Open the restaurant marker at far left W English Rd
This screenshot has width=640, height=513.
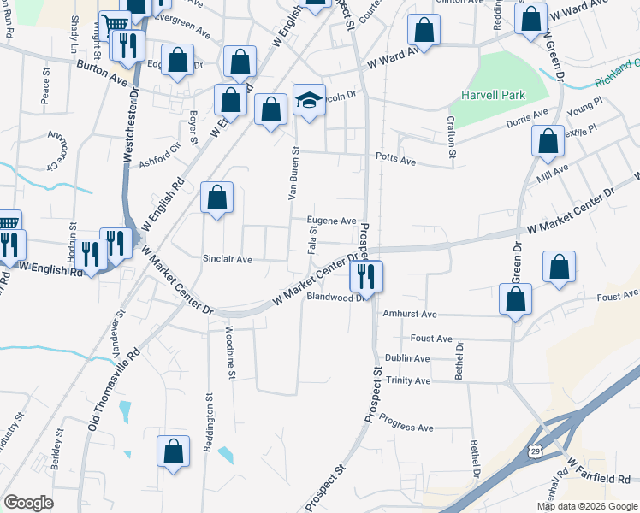10,245
